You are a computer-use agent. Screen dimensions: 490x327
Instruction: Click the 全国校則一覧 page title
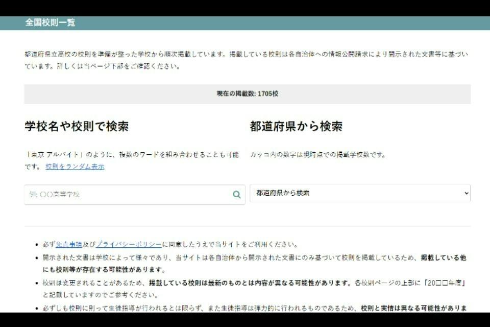pyautogui.click(x=50, y=22)
